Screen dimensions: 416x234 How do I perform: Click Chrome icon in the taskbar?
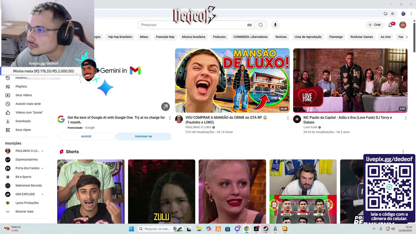[x=247, y=229]
